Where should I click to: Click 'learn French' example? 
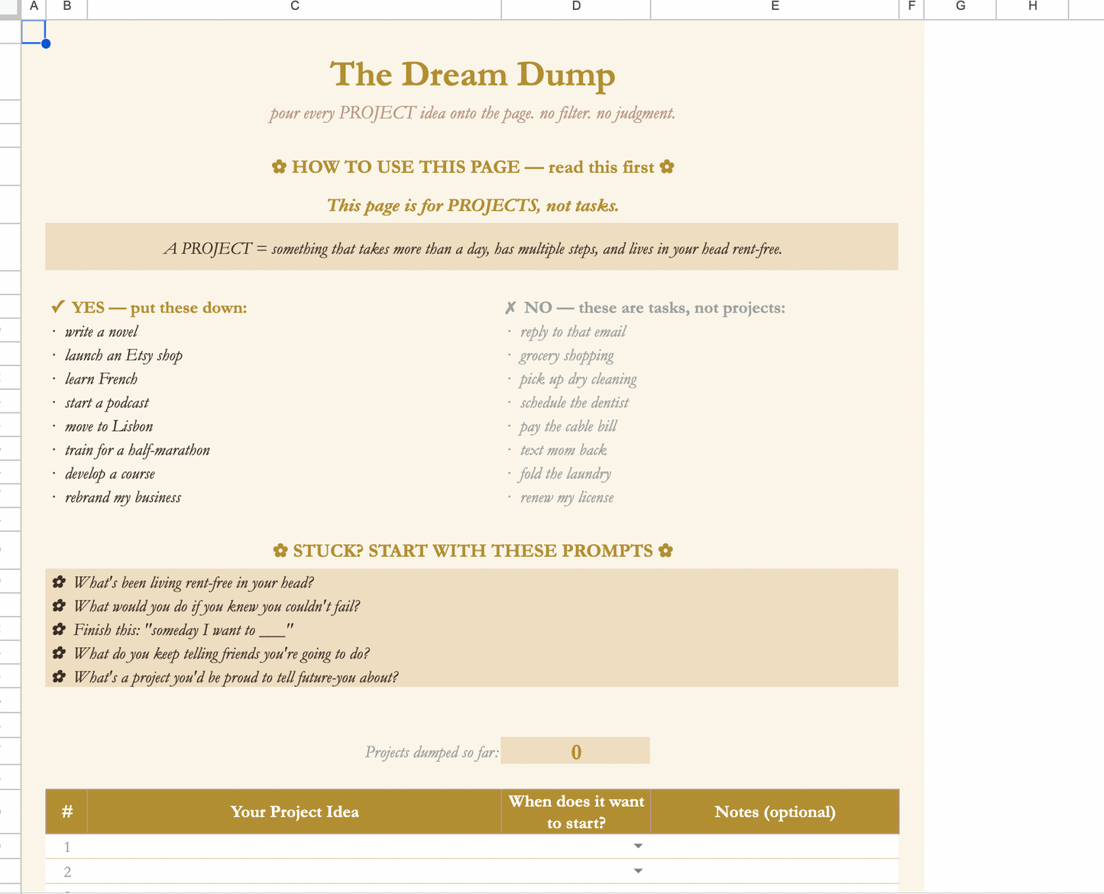pyautogui.click(x=102, y=379)
